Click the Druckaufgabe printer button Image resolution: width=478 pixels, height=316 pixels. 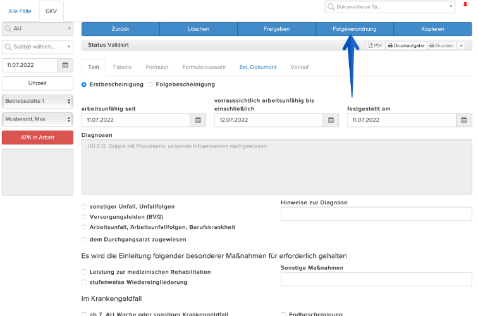pyautogui.click(x=406, y=45)
